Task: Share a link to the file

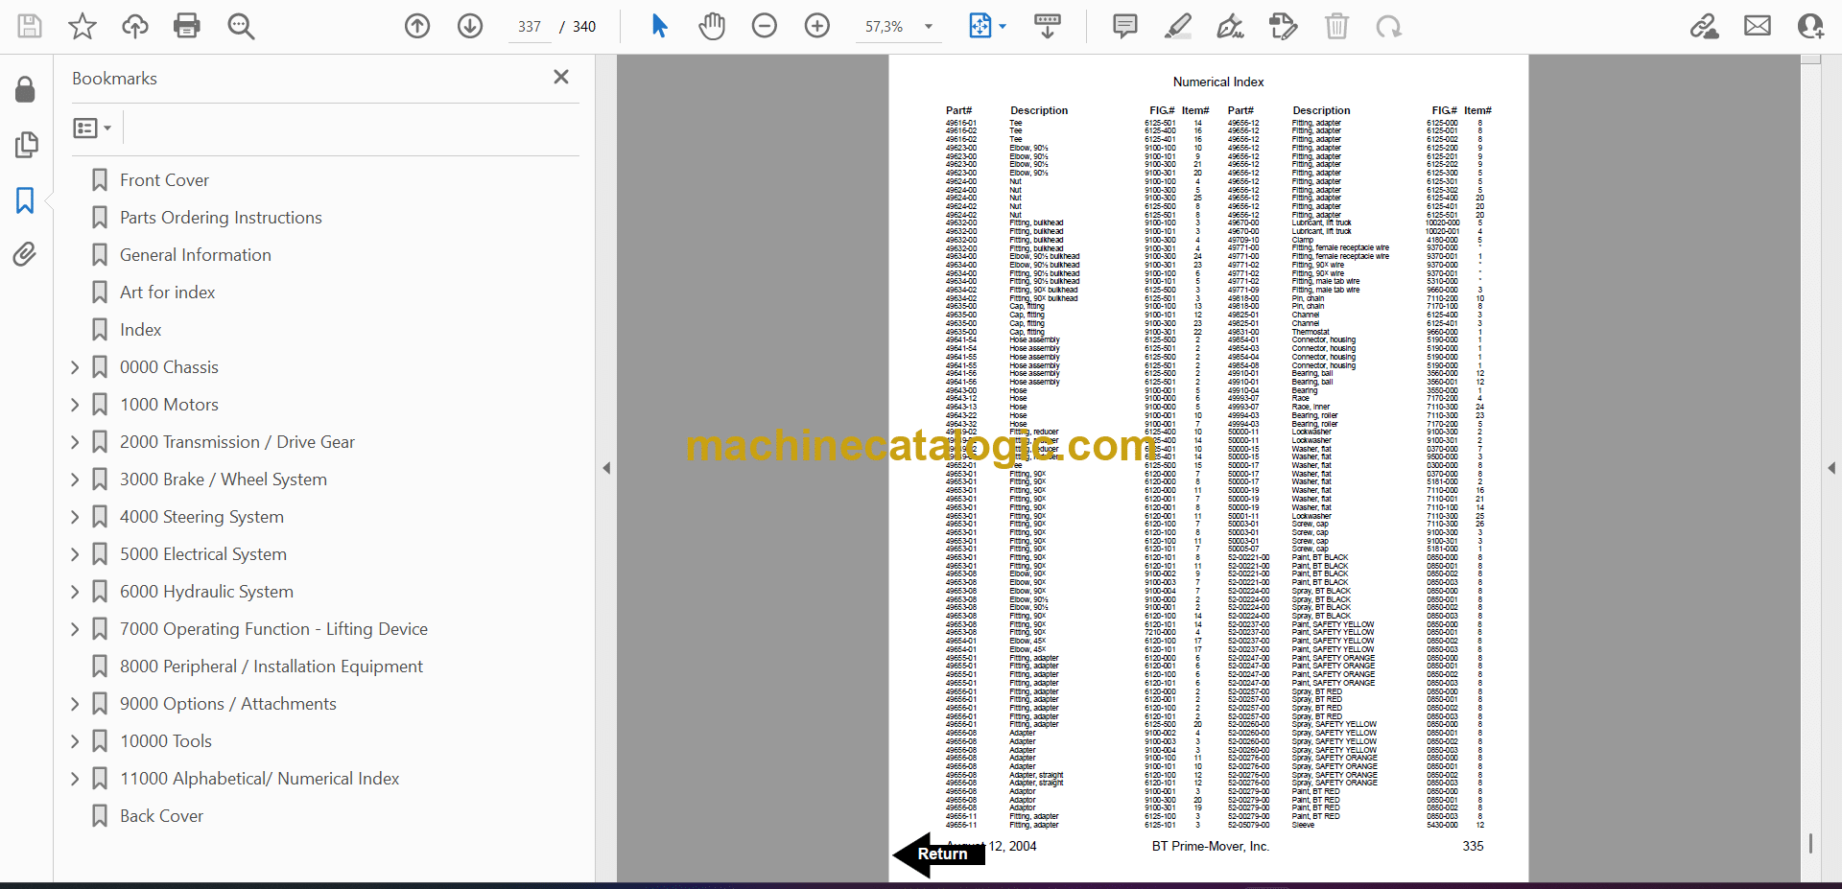Action: tap(1705, 26)
